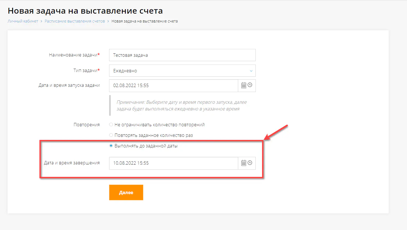Expand the 'Тип задачи' dropdown showing Ежедневно

(x=182, y=71)
